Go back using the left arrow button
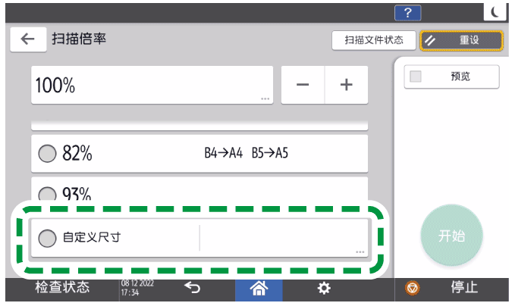 tap(28, 39)
